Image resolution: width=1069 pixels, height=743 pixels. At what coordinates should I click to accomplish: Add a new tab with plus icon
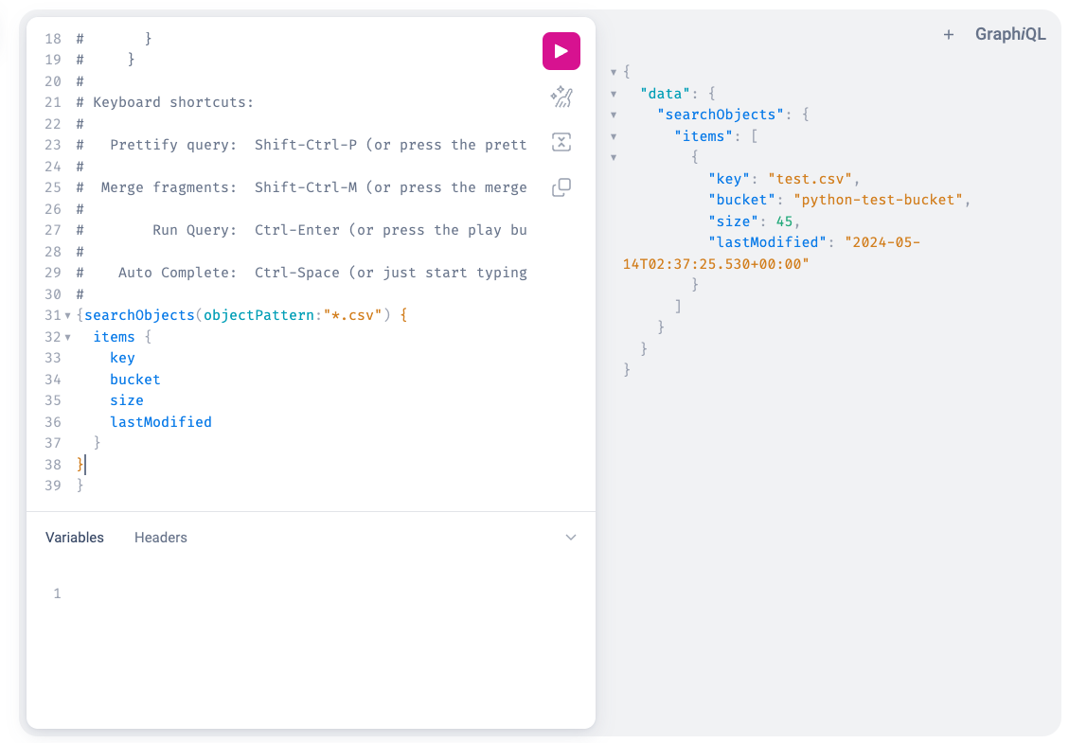click(948, 35)
